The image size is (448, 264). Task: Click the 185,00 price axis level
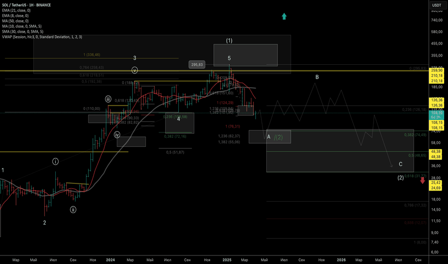click(437, 87)
